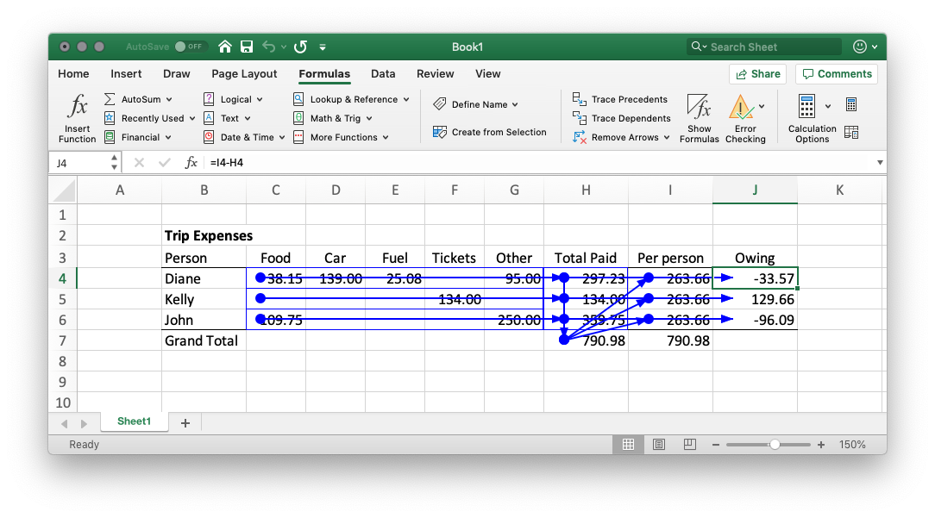935x518 pixels.
Task: Switch to Page Layout view in status bar
Action: click(659, 444)
